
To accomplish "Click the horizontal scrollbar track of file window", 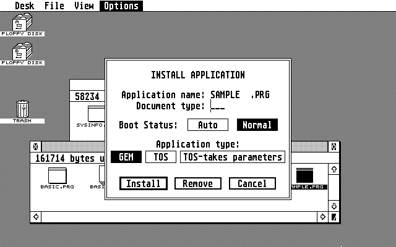I will (179, 217).
